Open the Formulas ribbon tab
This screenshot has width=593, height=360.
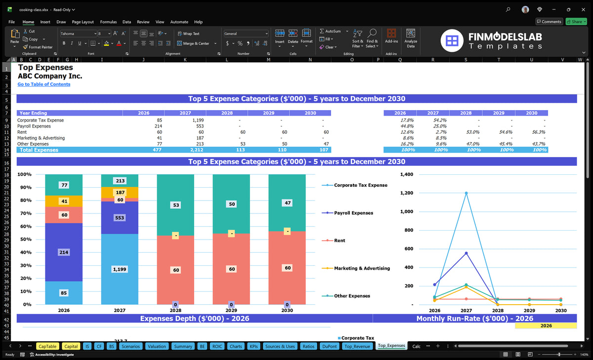click(x=108, y=22)
